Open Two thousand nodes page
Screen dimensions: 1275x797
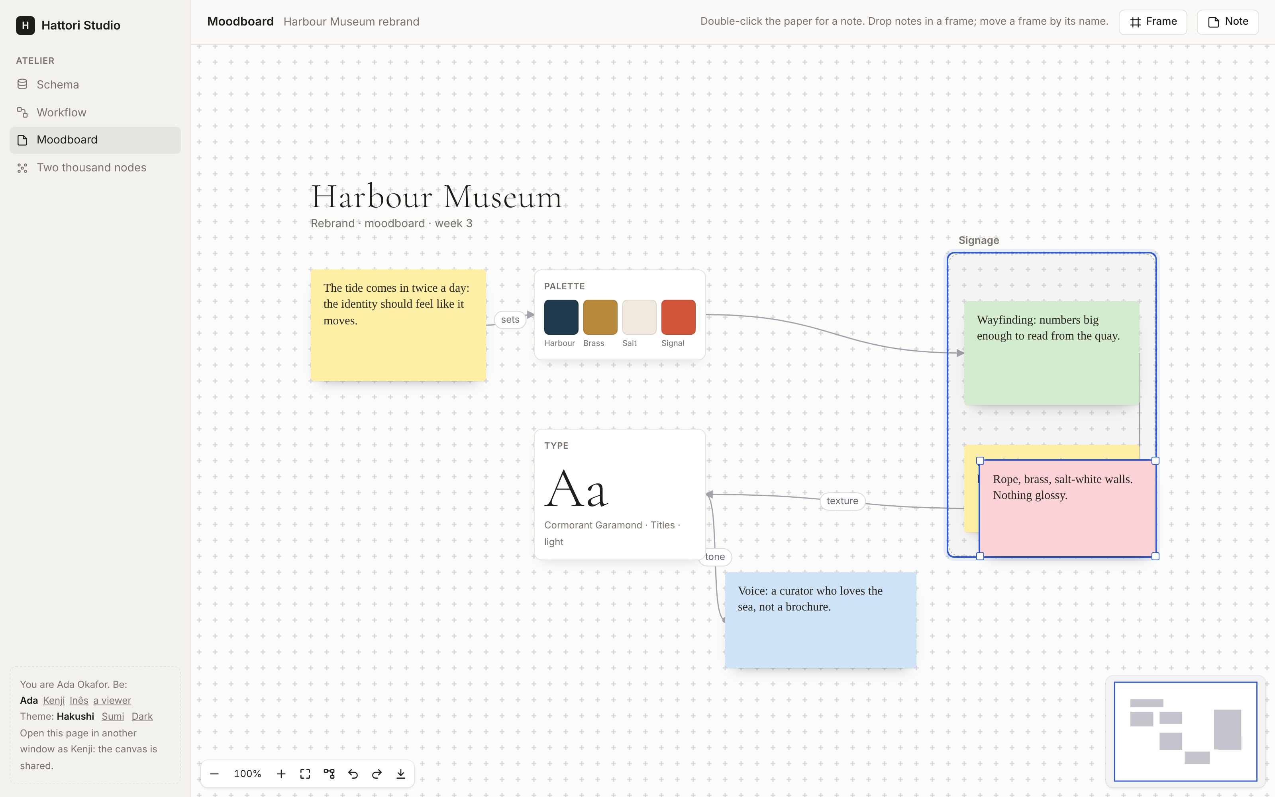tap(95, 168)
